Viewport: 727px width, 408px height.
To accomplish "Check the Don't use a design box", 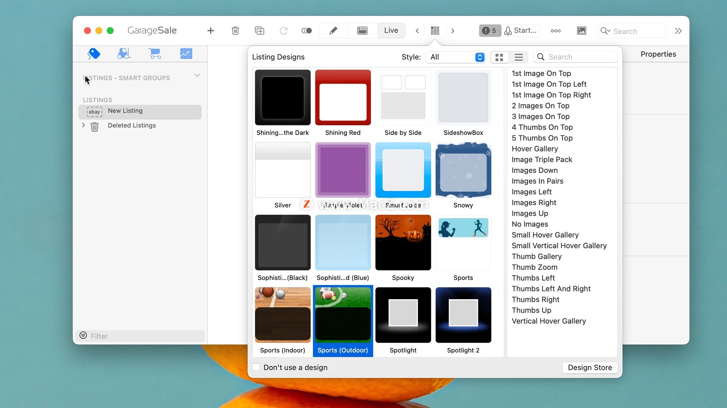I will (256, 367).
